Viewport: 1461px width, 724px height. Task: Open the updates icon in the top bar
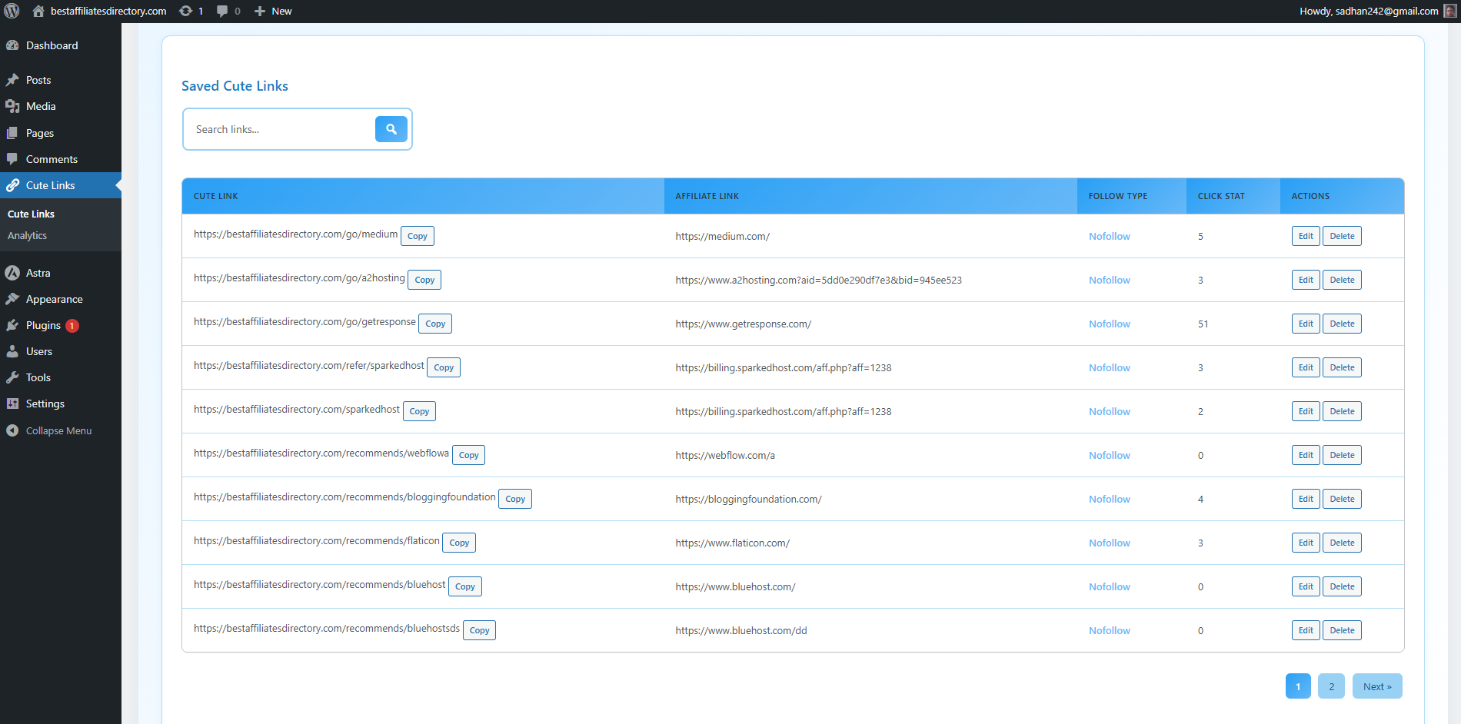(184, 11)
